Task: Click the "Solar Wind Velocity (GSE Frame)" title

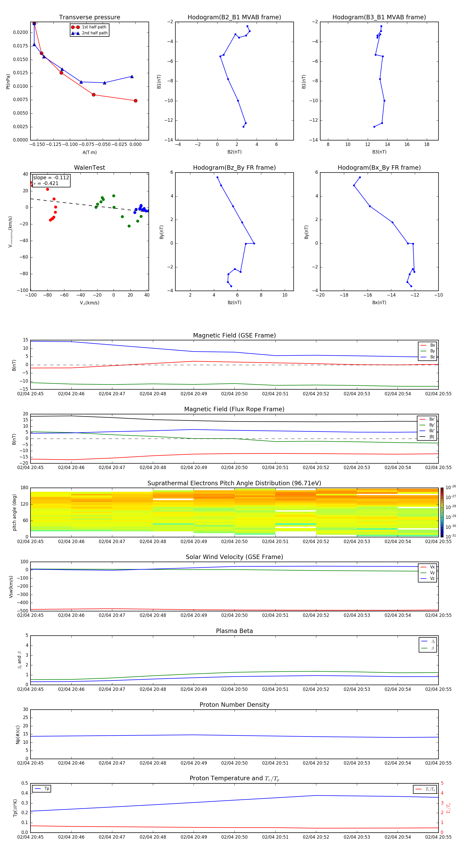Action: point(234,557)
